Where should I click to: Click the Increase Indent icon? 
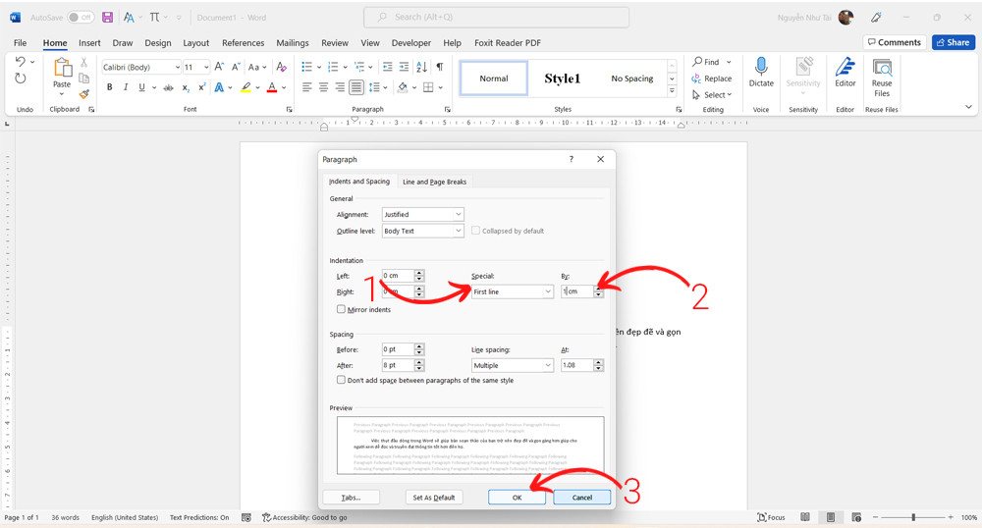tap(404, 67)
